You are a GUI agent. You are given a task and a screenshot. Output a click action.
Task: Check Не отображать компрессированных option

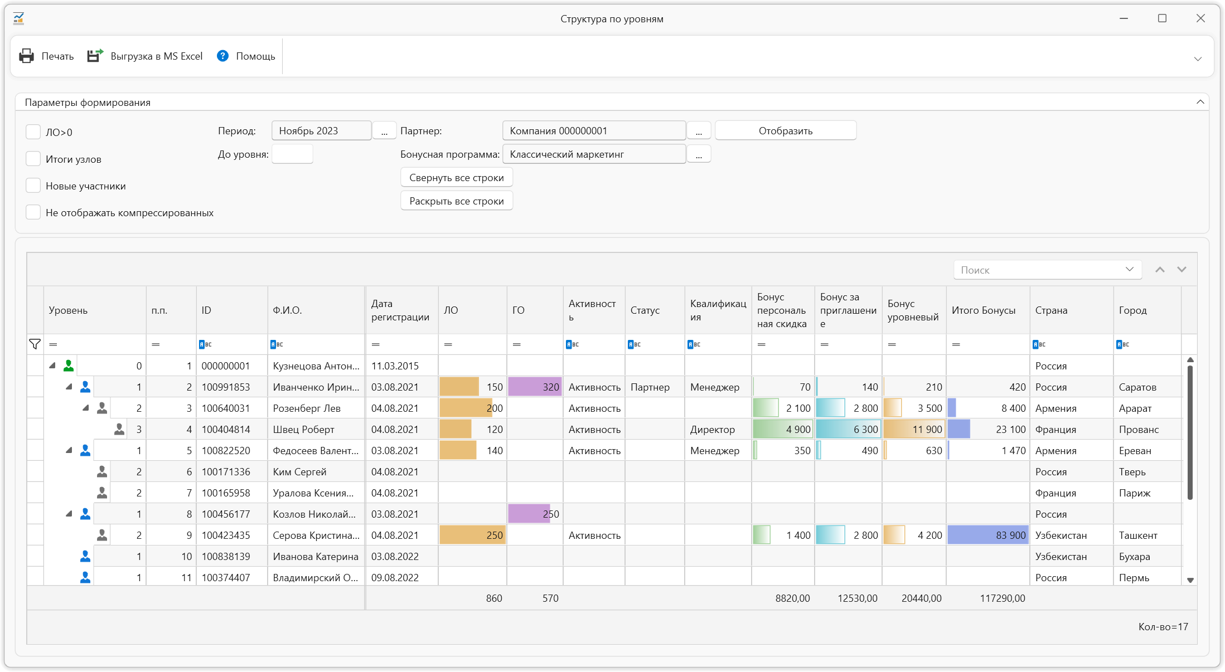point(33,212)
